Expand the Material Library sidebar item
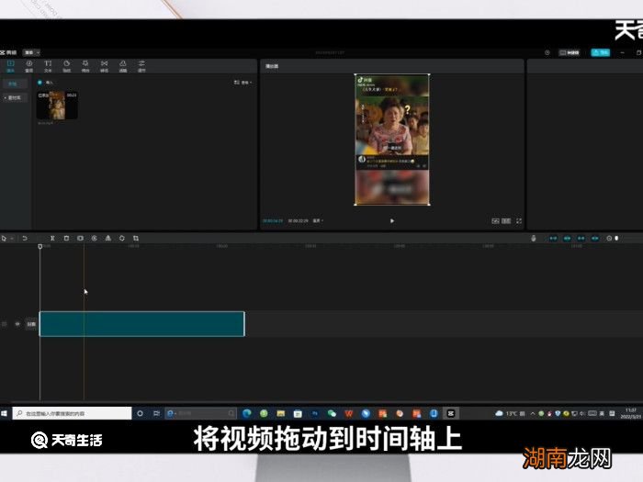 14,97
